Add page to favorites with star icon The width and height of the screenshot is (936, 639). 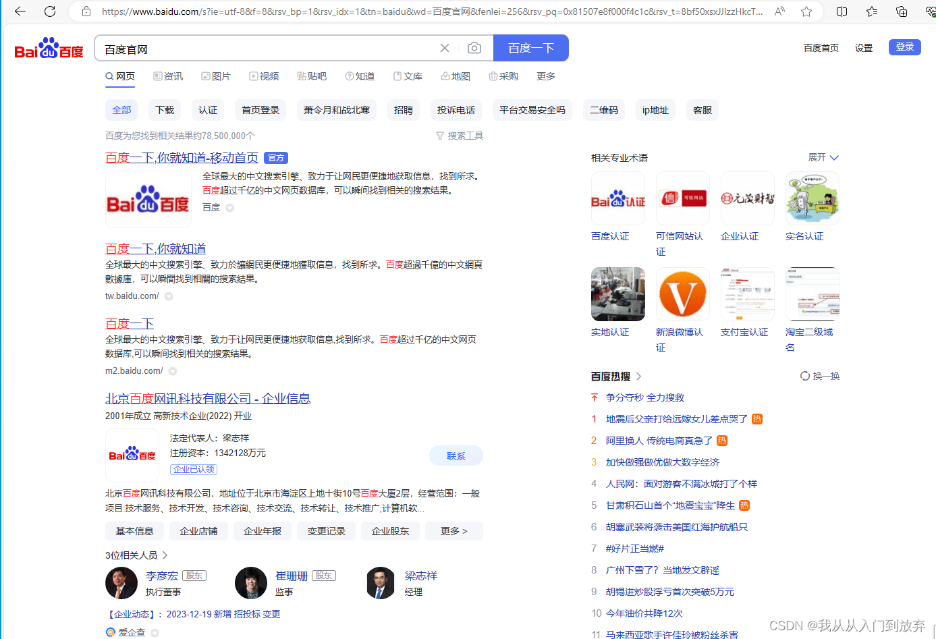806,11
